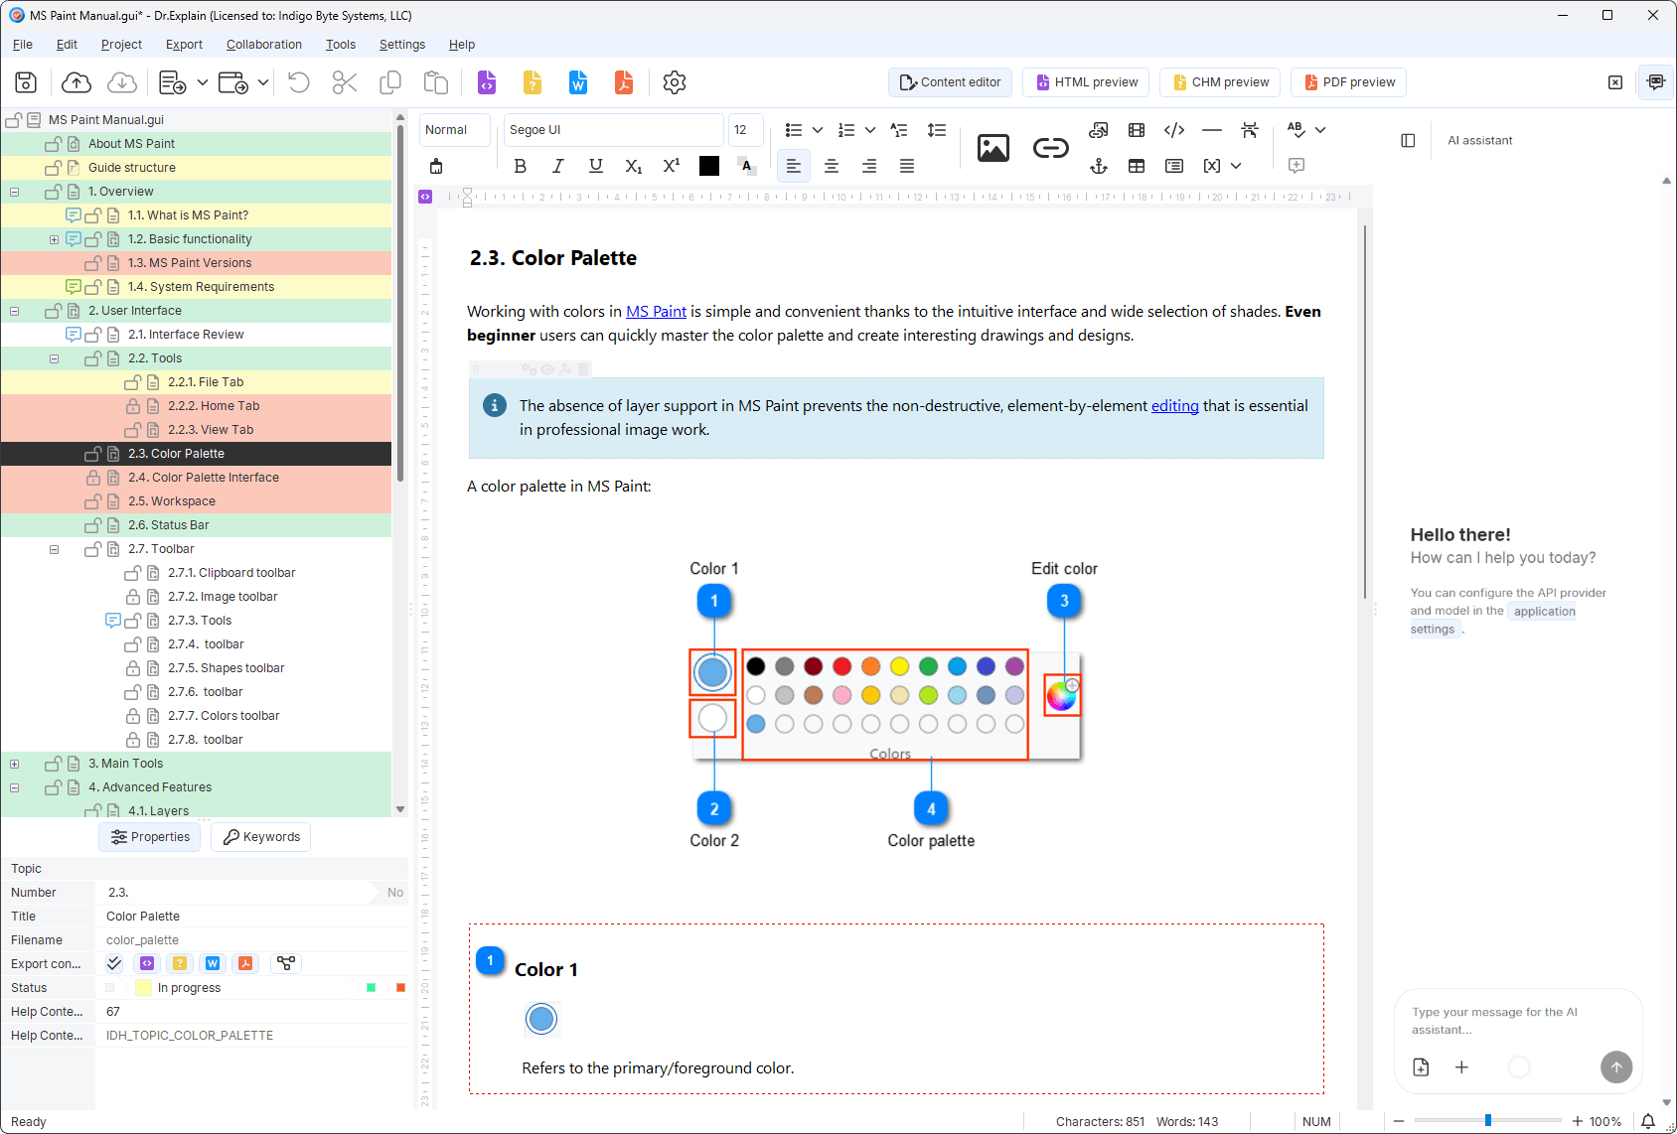
Task: Open the spell check AB dropdown arrow
Action: click(1320, 130)
